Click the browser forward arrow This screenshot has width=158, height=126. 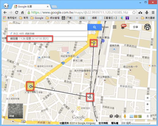(11, 12)
